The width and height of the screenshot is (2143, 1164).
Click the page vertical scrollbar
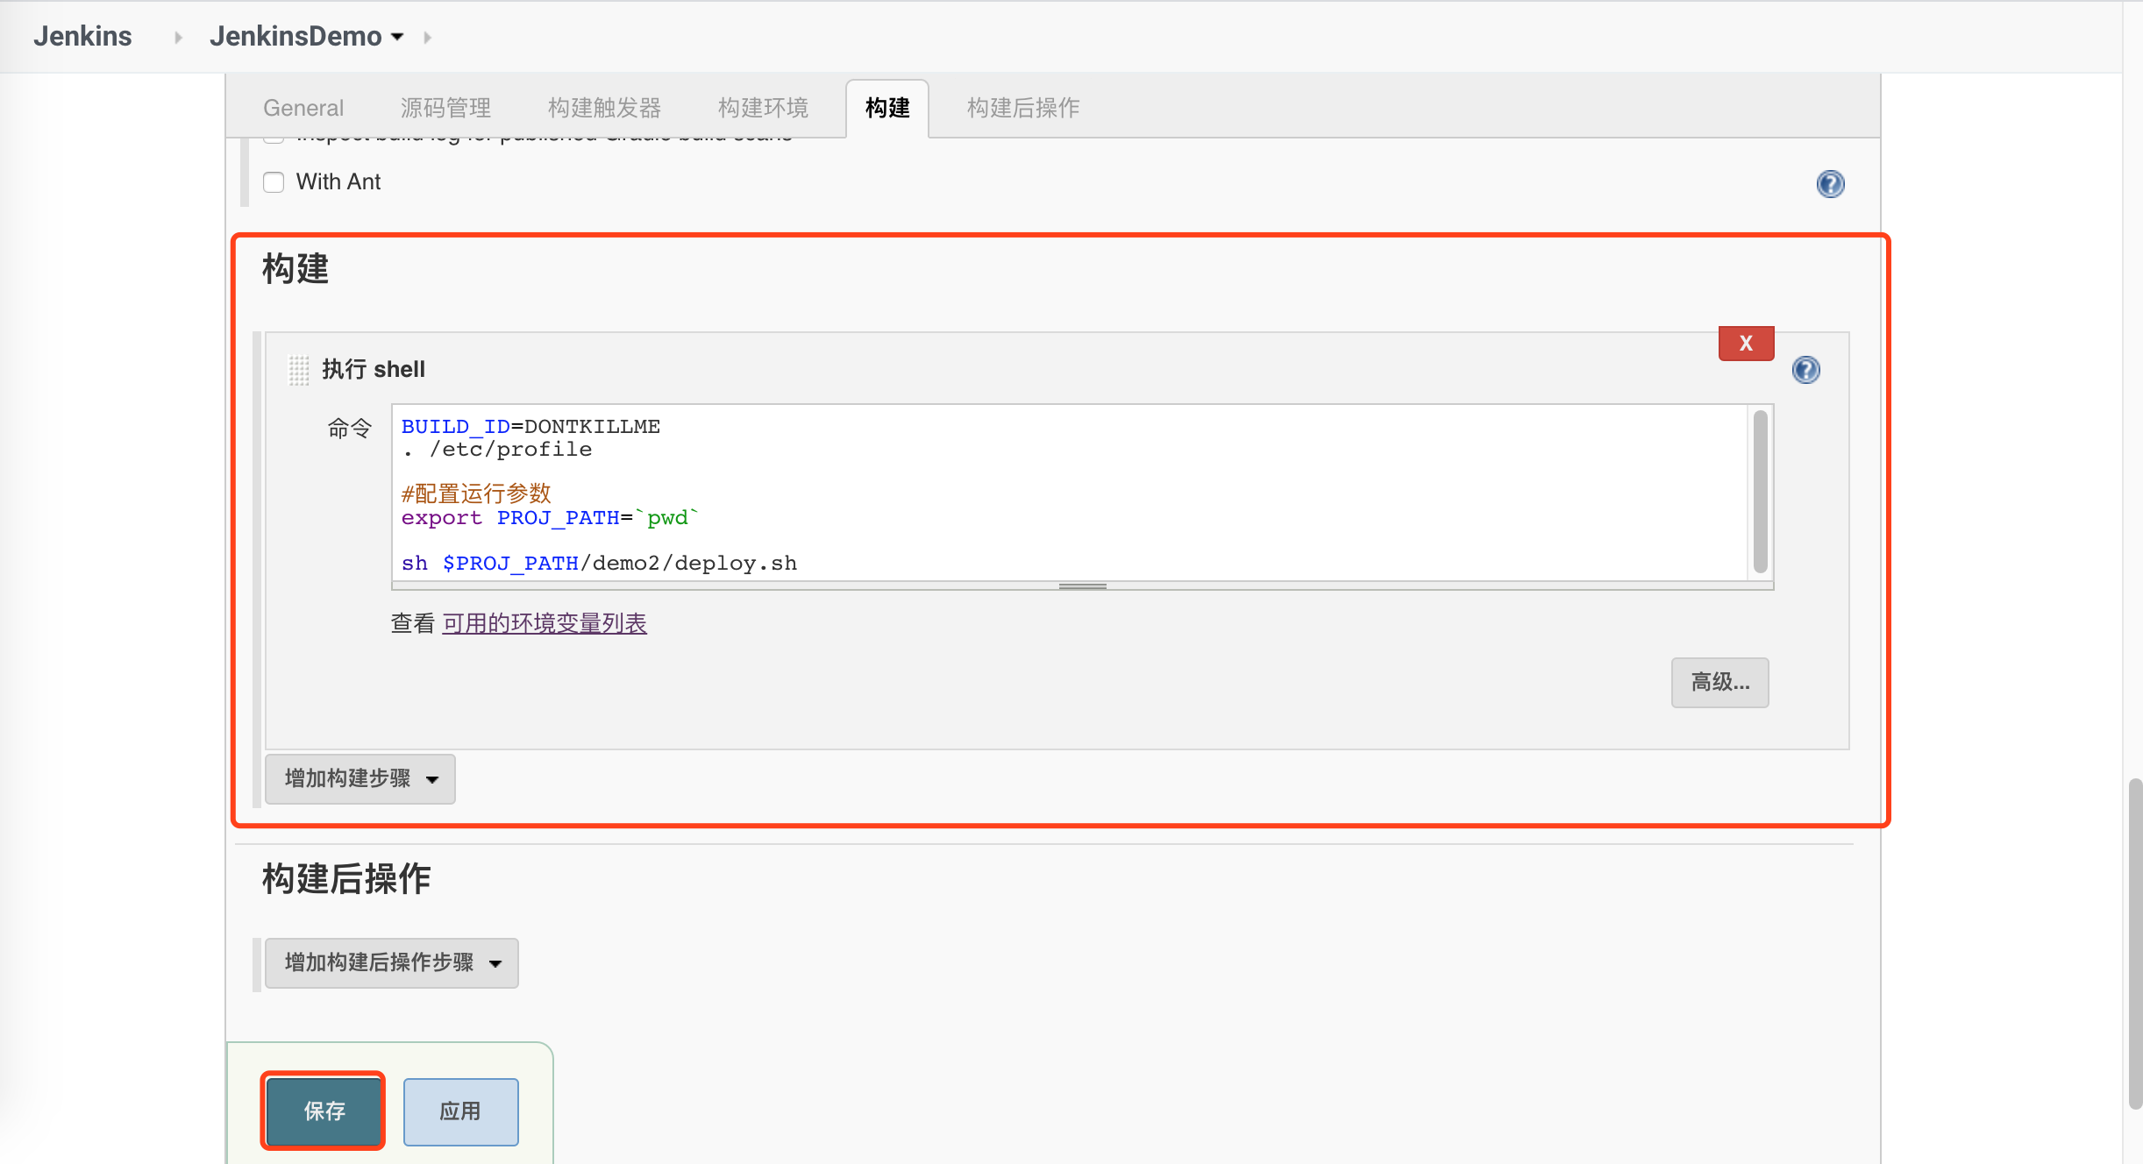2134,943
